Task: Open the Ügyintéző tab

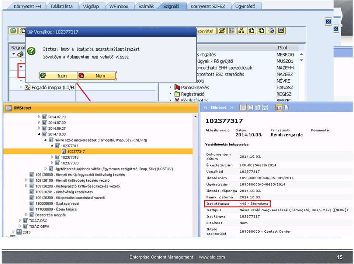Action: (x=245, y=6)
